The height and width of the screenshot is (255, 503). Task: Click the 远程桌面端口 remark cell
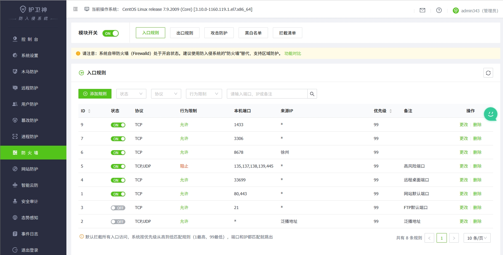416,180
